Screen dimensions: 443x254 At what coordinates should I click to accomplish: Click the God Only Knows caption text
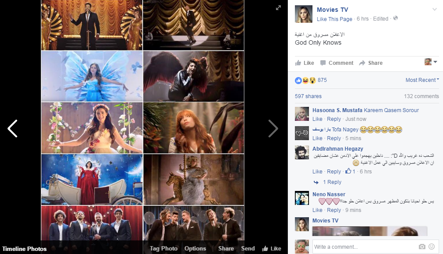[x=318, y=42]
